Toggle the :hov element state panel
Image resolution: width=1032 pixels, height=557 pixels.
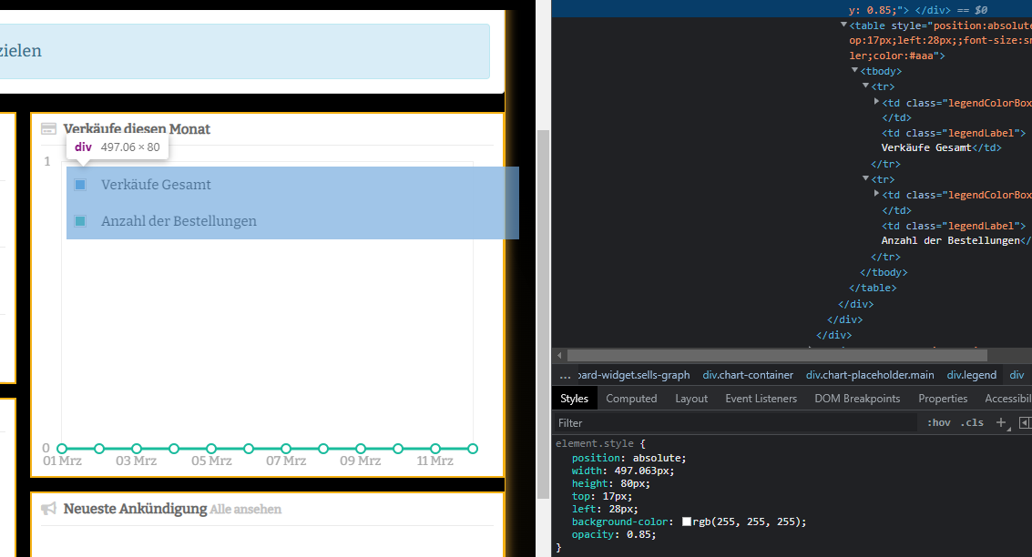pyautogui.click(x=938, y=423)
